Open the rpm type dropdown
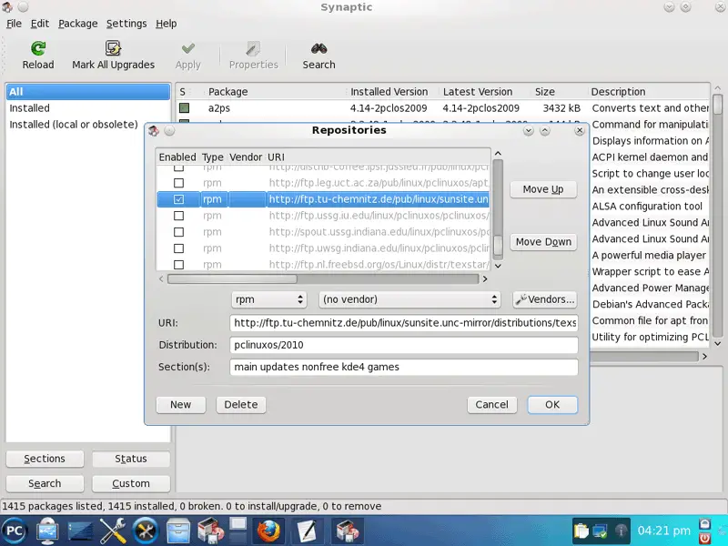728x546 pixels. tap(268, 299)
